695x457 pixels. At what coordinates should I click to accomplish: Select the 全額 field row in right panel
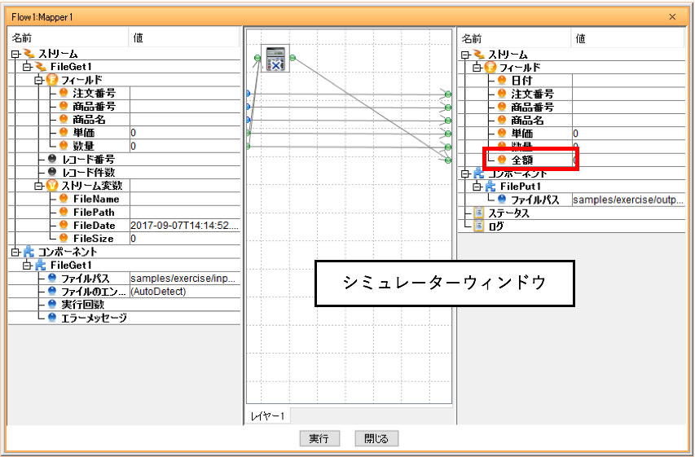[572, 160]
